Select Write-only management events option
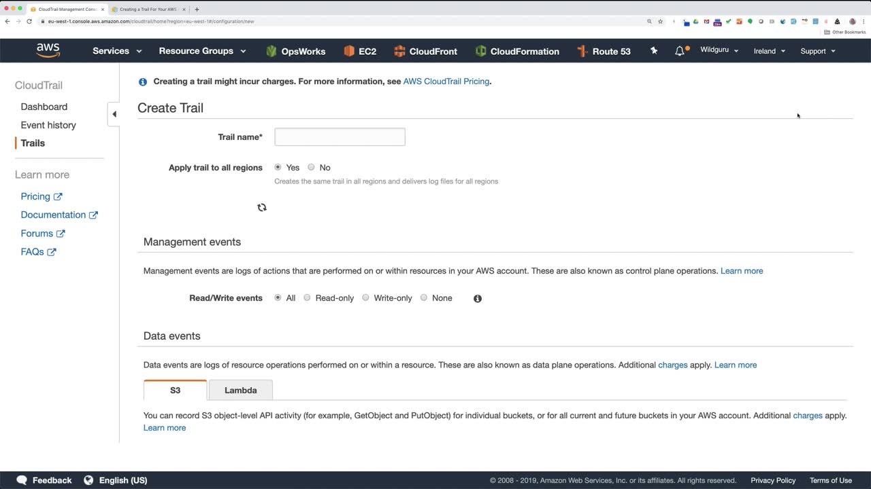Screen dimensions: 871x489 point(366,297)
